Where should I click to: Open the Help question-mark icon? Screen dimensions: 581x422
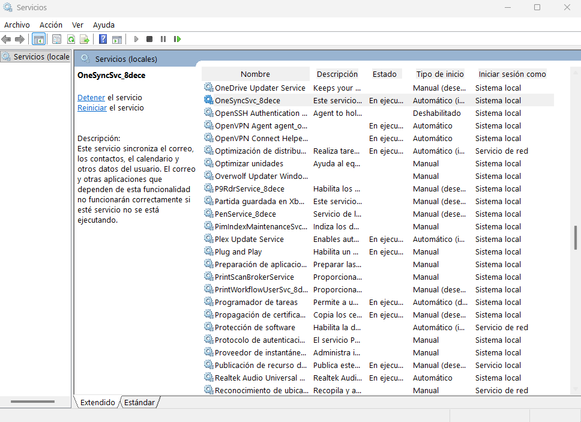point(103,39)
